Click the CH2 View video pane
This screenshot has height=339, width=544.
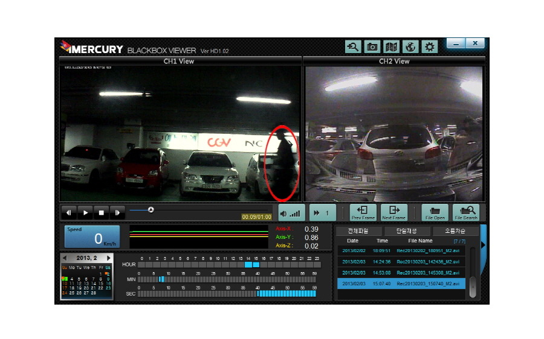coord(393,134)
